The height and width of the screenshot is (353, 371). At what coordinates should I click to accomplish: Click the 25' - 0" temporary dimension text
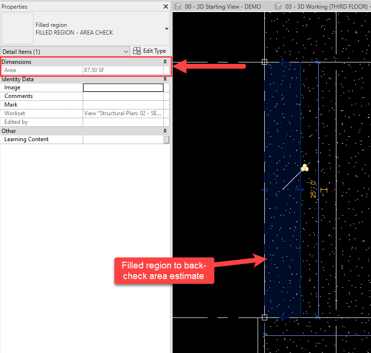point(313,189)
